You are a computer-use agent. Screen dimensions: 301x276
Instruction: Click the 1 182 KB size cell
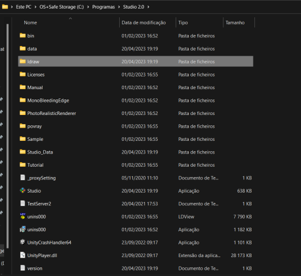(243, 229)
